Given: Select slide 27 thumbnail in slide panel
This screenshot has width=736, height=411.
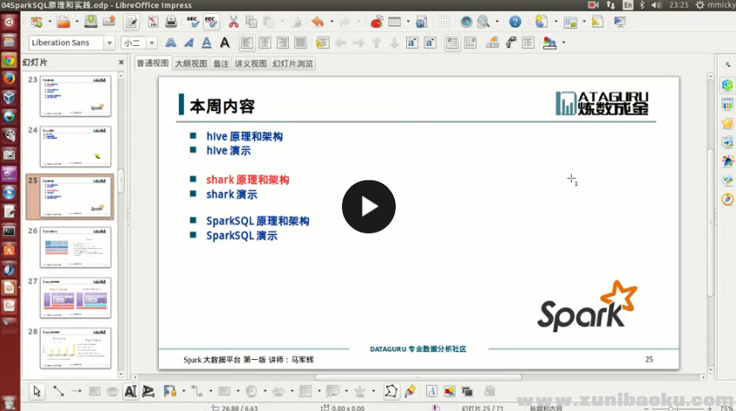Looking at the screenshot, I should click(x=76, y=297).
